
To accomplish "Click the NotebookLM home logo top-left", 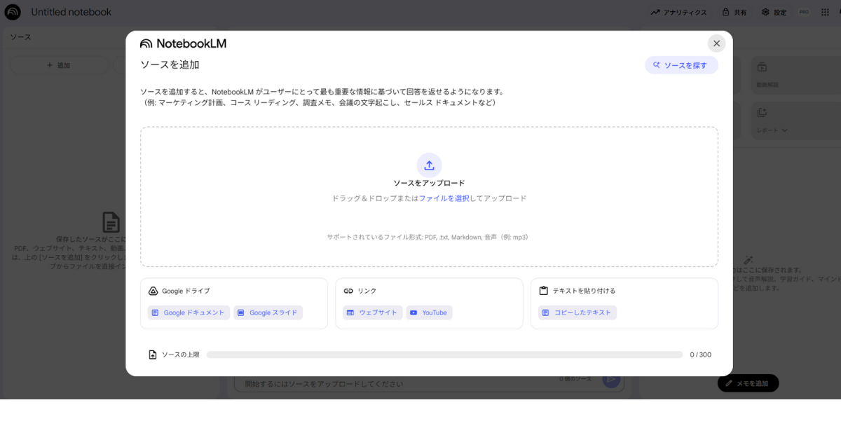I will pyautogui.click(x=13, y=12).
